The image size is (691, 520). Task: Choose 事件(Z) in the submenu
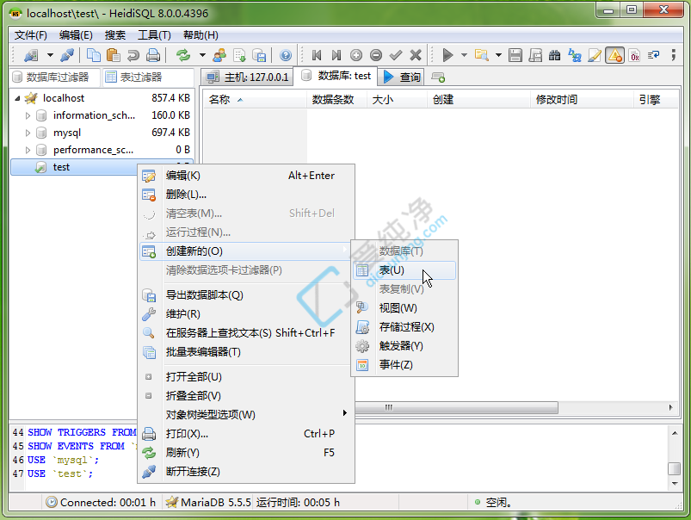404,365
